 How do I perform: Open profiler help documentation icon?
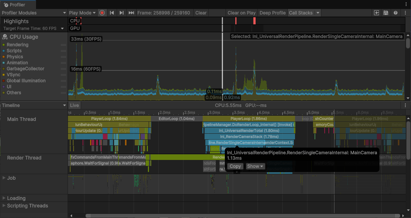[x=396, y=13]
